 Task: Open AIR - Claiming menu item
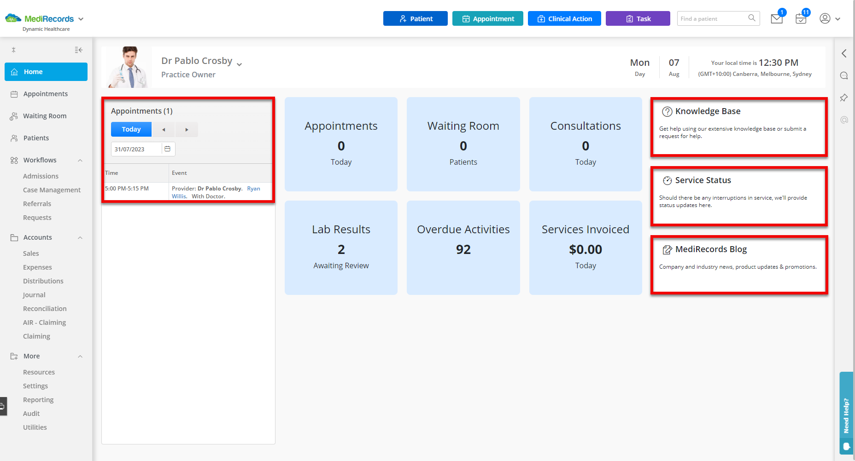point(44,323)
